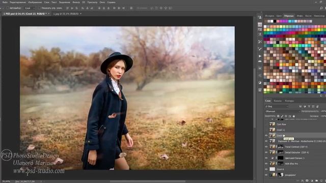Click the zoom percentage field in status bar
The height and width of the screenshot is (183, 326).
pyautogui.click(x=6, y=181)
